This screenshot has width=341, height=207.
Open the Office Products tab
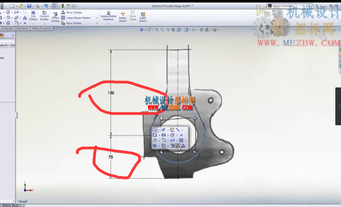(42, 28)
